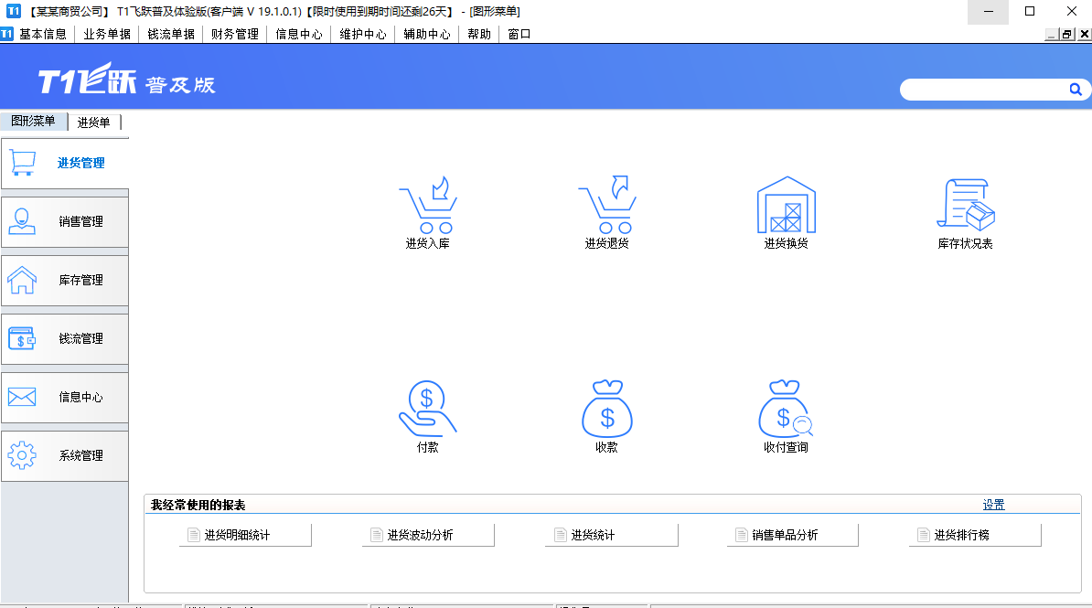Click the wallet icon beside 钱流管理

22,338
